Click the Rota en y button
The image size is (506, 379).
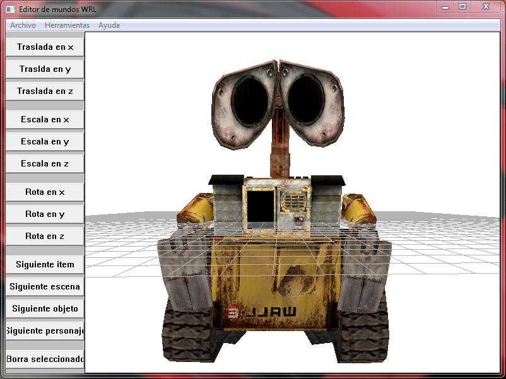45,214
